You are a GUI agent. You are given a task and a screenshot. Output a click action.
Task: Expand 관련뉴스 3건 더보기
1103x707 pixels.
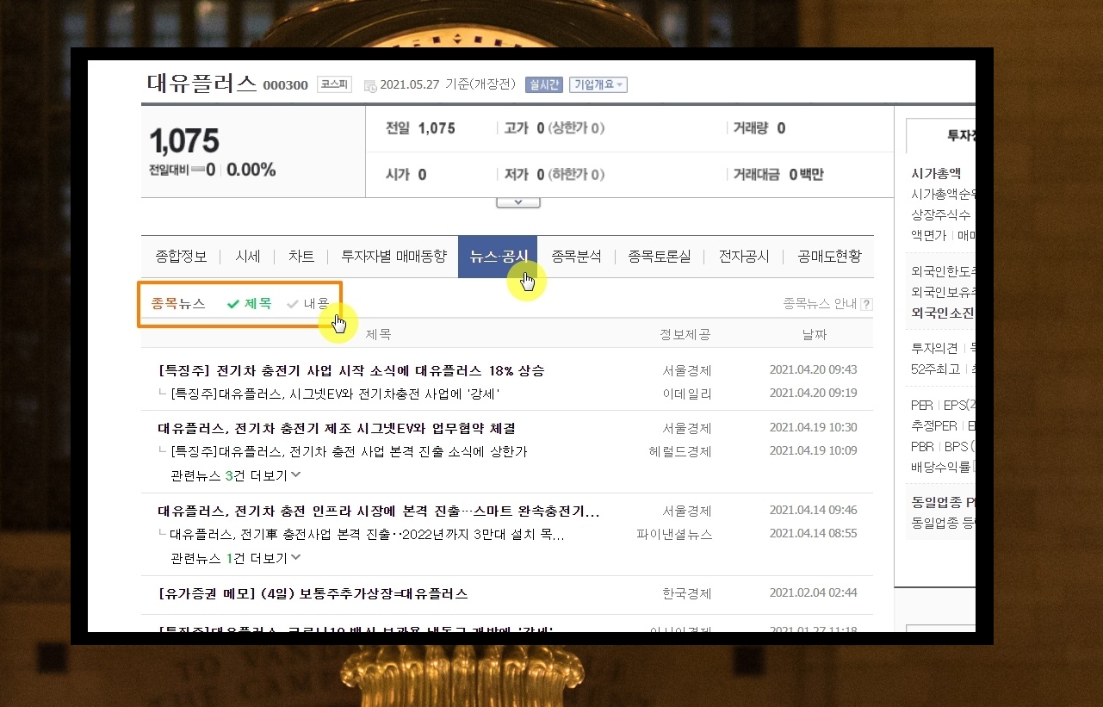[236, 474]
